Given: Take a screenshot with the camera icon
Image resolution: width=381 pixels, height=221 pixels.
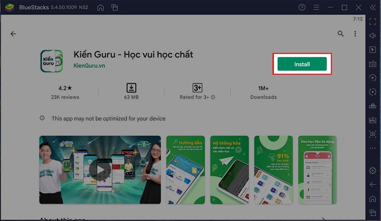Looking at the screenshot, I should 372,134.
